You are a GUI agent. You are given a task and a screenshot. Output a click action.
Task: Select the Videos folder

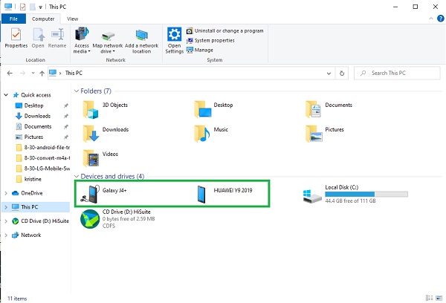(100, 158)
